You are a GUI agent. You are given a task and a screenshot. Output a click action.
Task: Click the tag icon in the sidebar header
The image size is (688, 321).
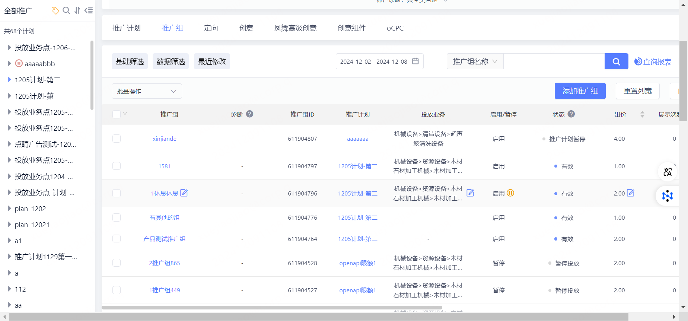click(x=55, y=10)
